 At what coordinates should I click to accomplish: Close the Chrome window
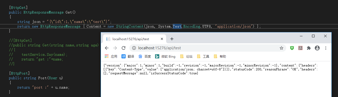coord(326,36)
